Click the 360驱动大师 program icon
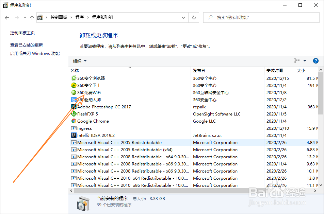This screenshot has height=214, width=324. 74,100
